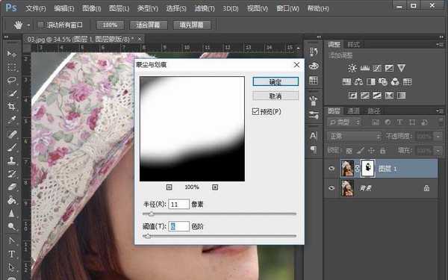448x280 pixels.
Task: Select the Quick Selection tool
Action: (x=12, y=93)
